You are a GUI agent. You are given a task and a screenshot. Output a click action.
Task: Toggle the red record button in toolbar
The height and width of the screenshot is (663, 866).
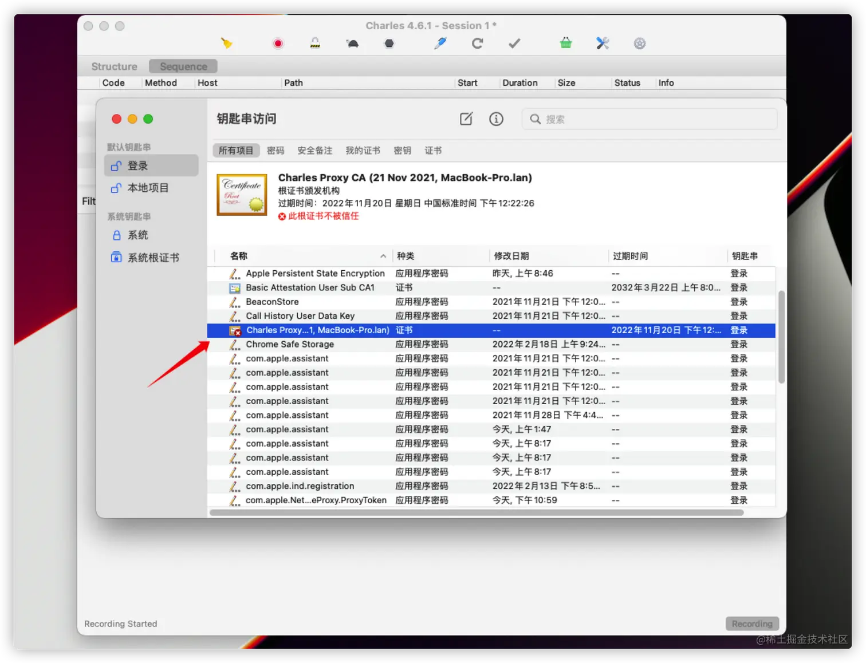pyautogui.click(x=278, y=44)
